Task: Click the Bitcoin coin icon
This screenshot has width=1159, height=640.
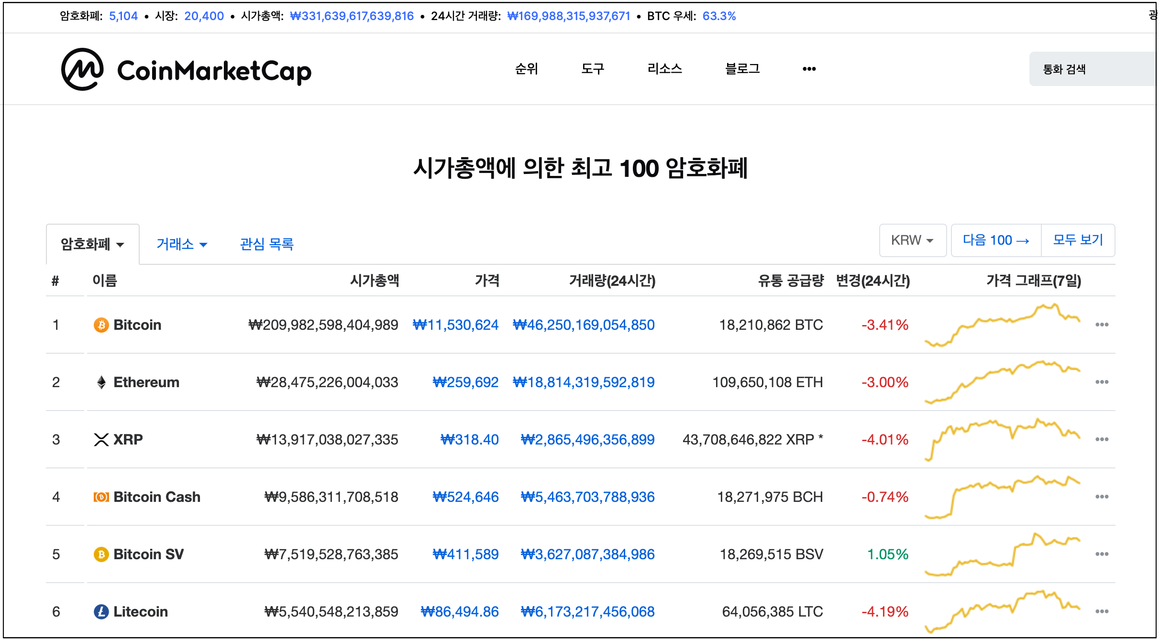Action: (101, 325)
